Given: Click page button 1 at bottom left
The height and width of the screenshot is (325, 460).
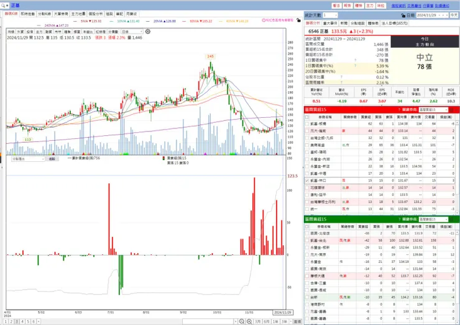Looking at the screenshot, I should click(6, 321).
